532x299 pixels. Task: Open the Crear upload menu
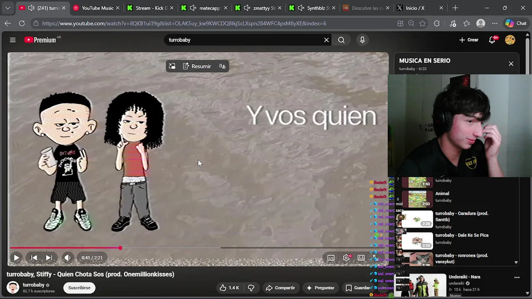pos(469,40)
